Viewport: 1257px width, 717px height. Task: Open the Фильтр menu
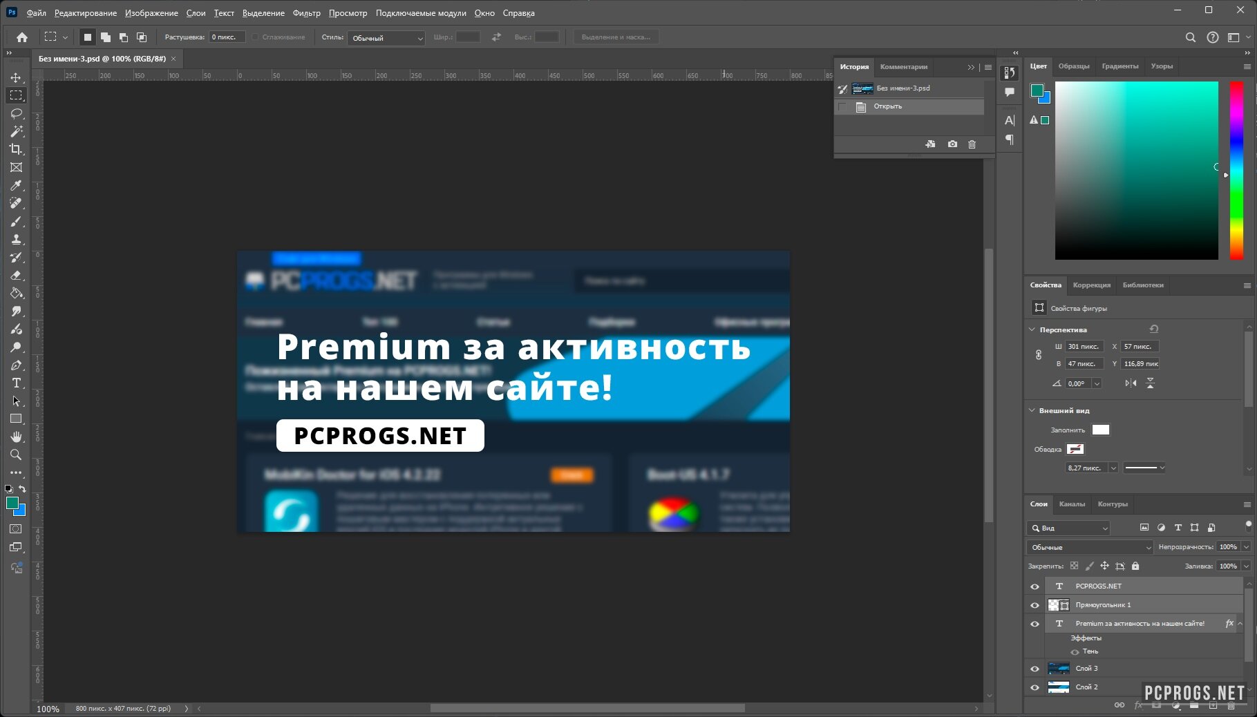pyautogui.click(x=306, y=13)
